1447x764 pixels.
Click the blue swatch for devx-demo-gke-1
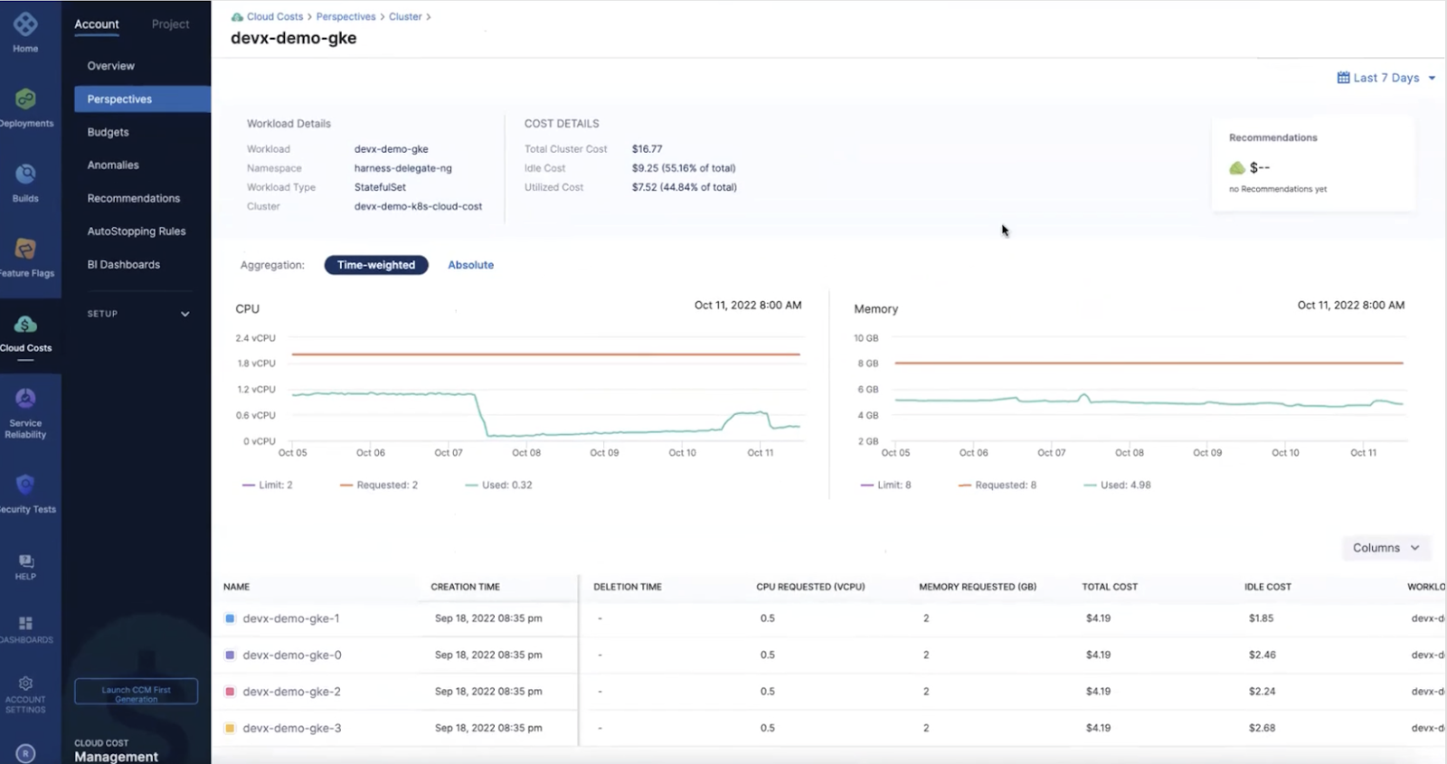(x=230, y=618)
